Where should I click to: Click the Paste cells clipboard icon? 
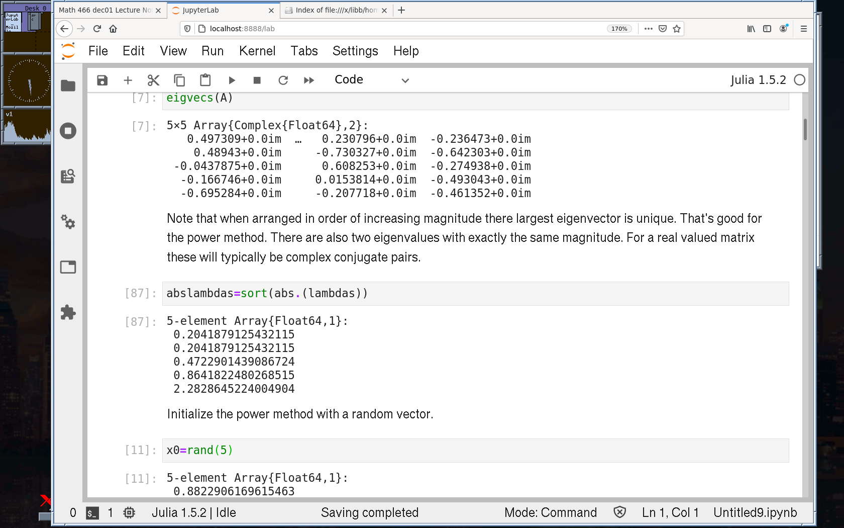coord(205,80)
